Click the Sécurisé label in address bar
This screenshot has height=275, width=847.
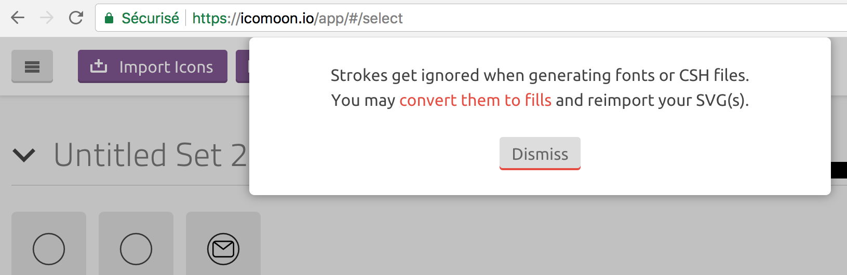click(150, 19)
